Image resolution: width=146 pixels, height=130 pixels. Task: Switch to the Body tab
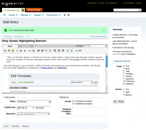10,46
